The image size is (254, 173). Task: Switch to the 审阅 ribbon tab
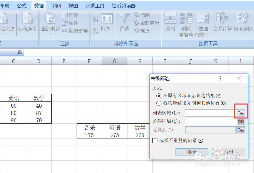tap(56, 5)
